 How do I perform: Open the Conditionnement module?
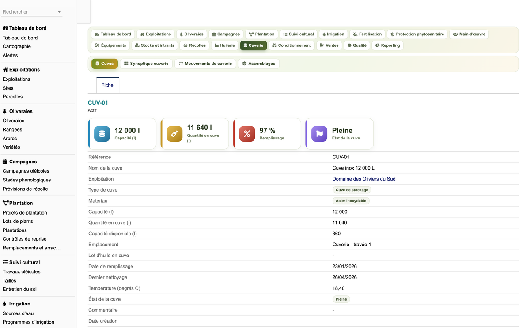coord(291,45)
